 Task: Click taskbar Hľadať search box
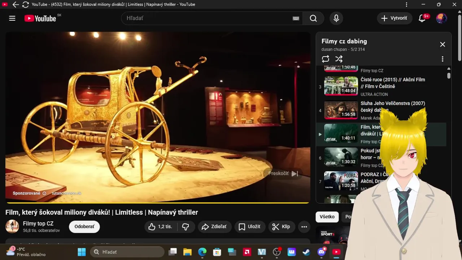127,252
